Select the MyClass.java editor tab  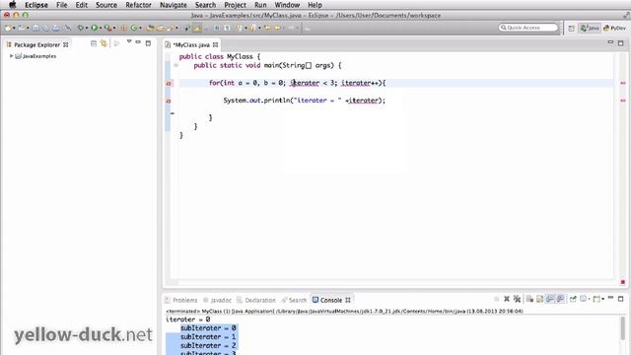point(191,44)
